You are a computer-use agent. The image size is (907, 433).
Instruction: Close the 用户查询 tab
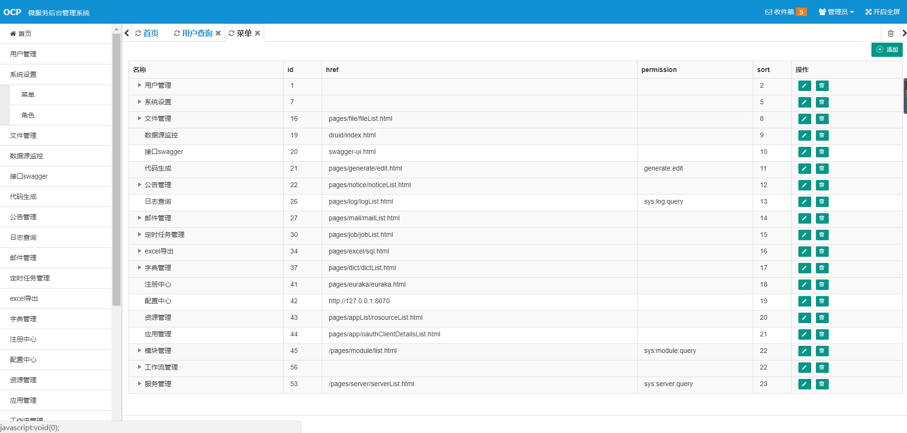218,33
